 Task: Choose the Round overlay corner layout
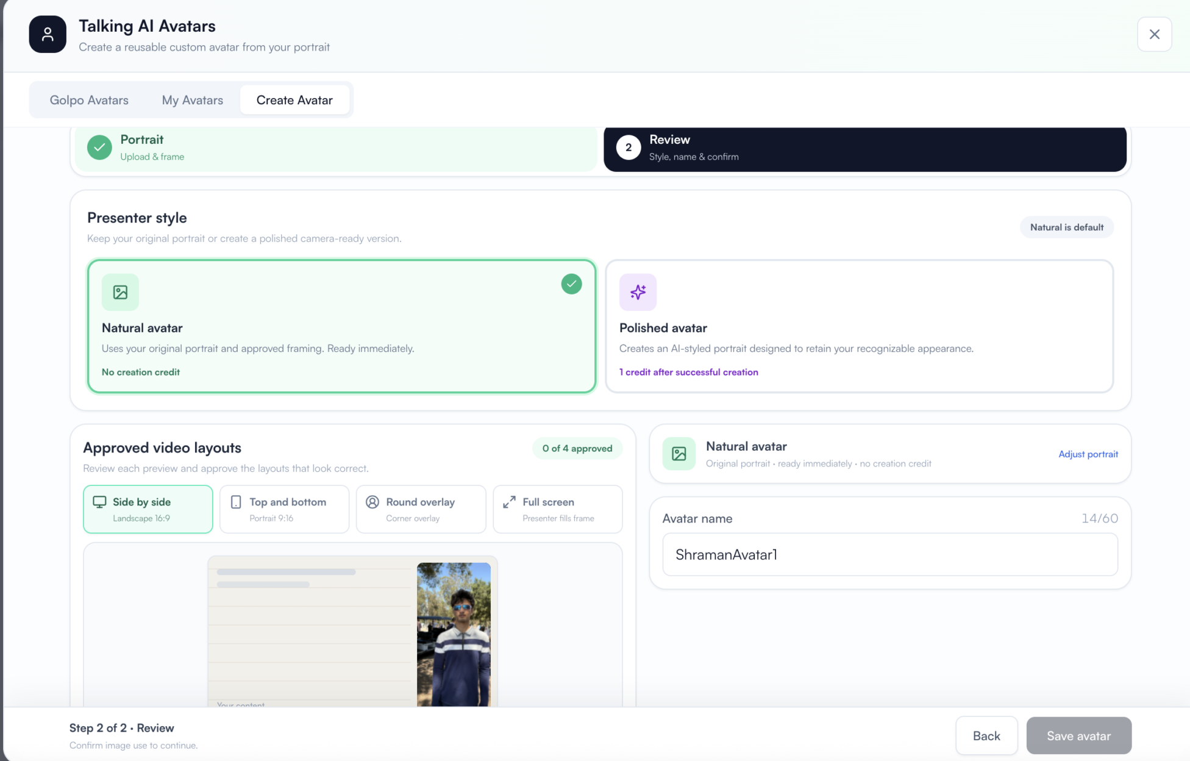(421, 509)
